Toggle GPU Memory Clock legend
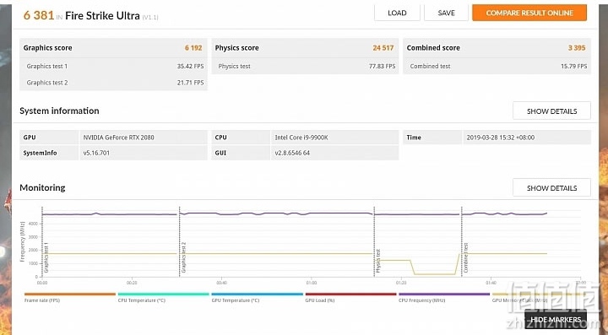 [x=537, y=297]
